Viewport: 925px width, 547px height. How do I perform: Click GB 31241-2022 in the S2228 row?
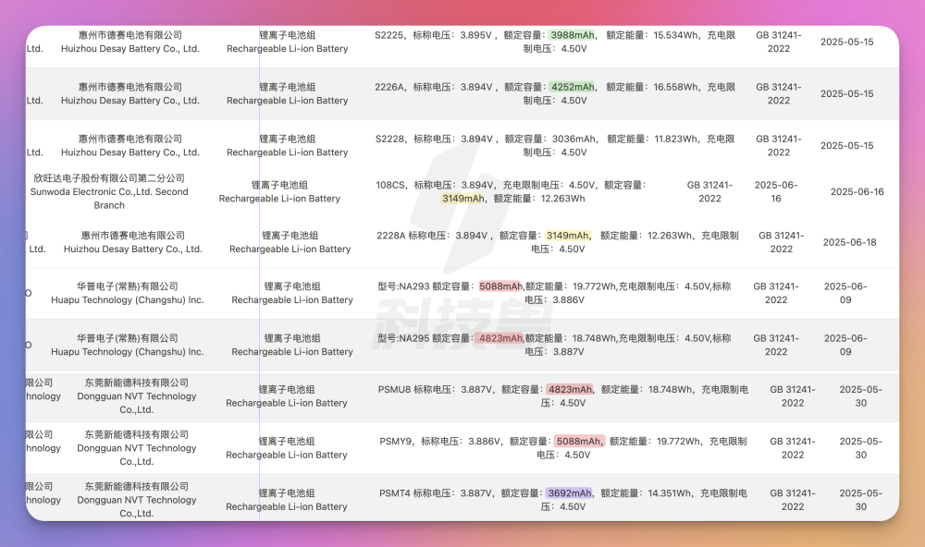click(779, 146)
